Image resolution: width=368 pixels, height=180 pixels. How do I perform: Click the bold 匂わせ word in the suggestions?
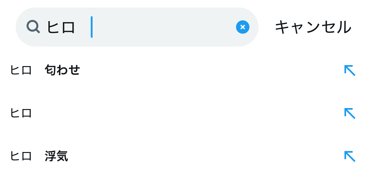[62, 70]
